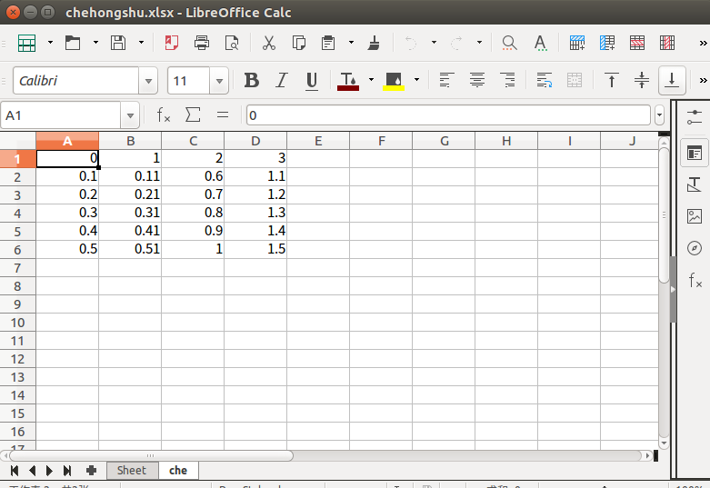710x488 pixels.
Task: Click the Print icon
Action: [202, 43]
